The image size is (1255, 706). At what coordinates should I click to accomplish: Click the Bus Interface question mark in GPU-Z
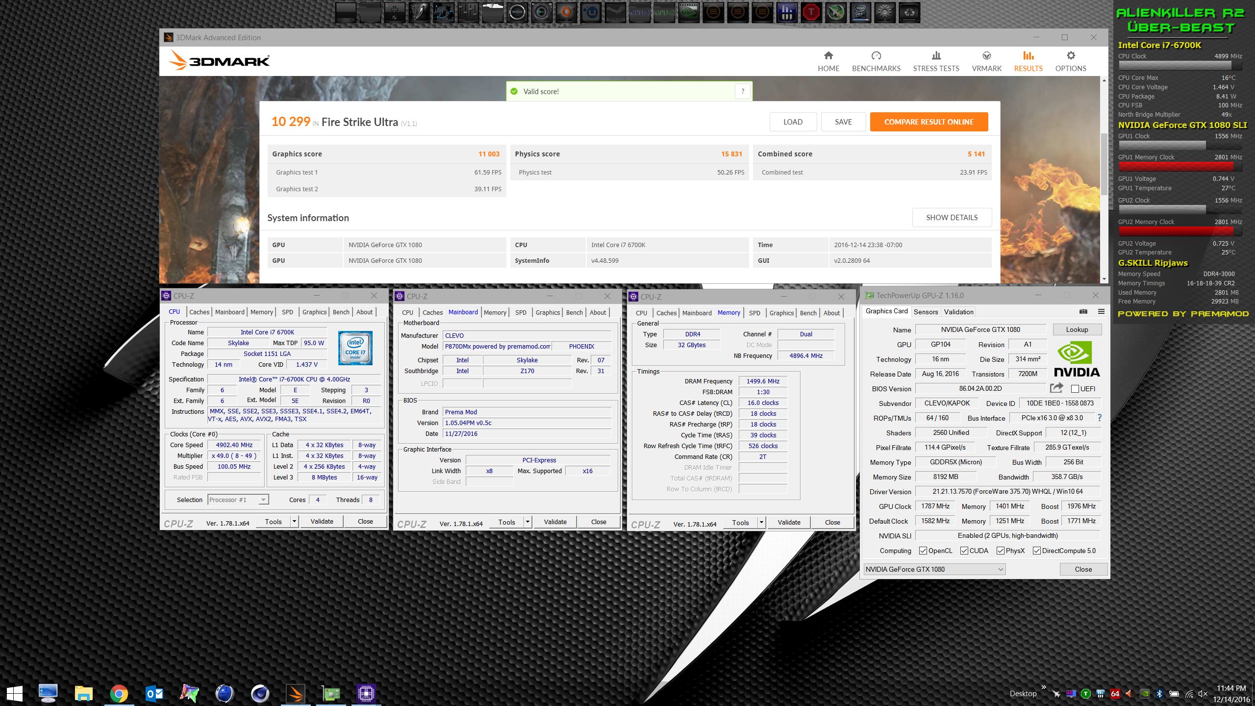[x=1100, y=418]
